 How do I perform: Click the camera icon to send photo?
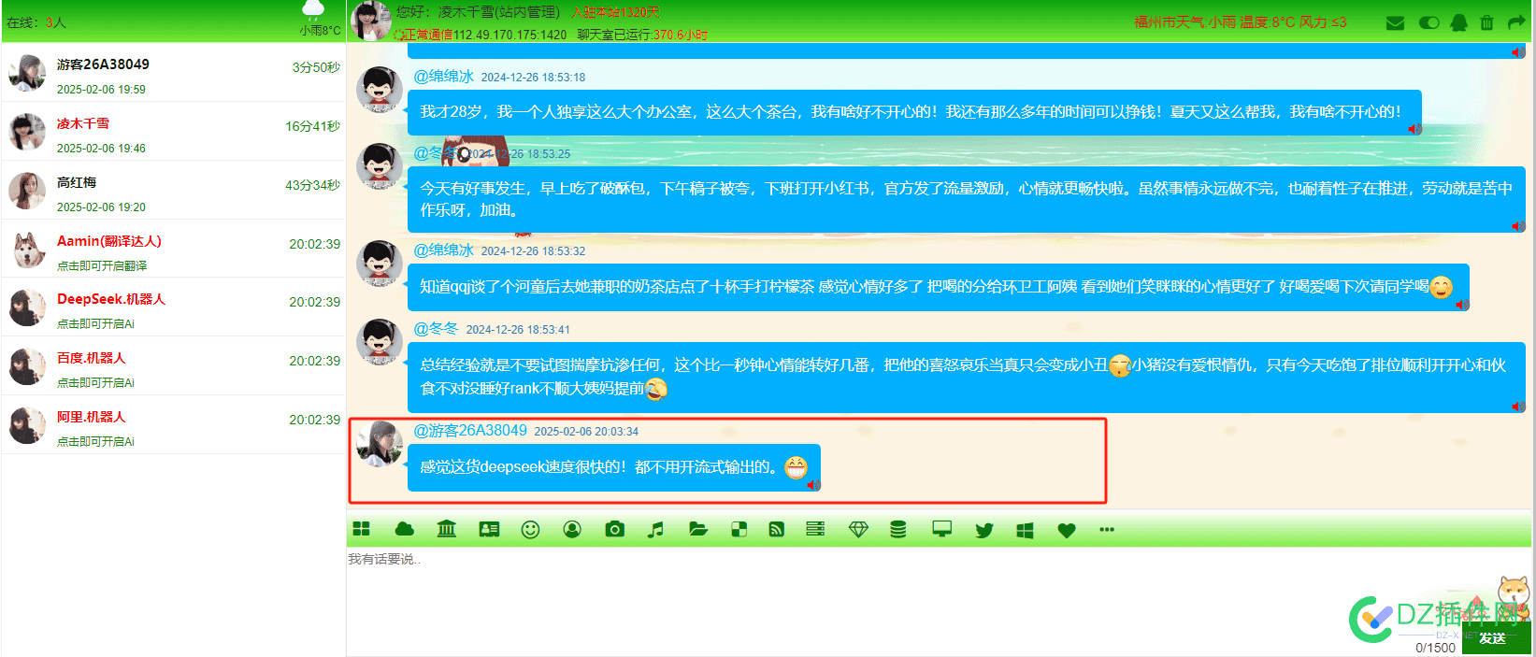click(x=614, y=530)
